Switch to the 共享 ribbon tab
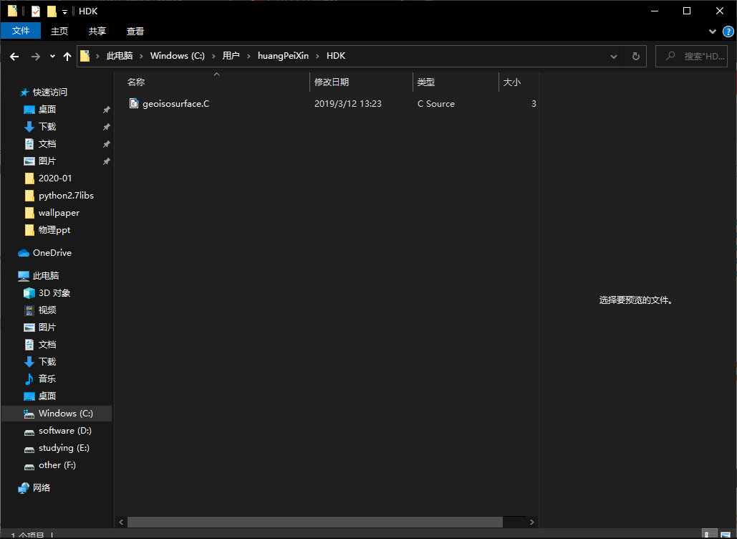Viewport: 737px width, 539px height. click(97, 31)
